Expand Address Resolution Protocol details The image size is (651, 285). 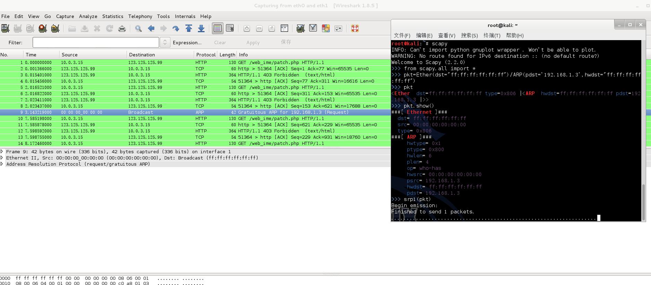(2, 164)
